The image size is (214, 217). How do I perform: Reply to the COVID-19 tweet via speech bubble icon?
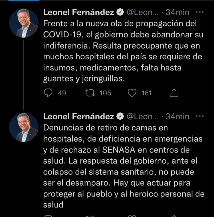[x=48, y=93]
